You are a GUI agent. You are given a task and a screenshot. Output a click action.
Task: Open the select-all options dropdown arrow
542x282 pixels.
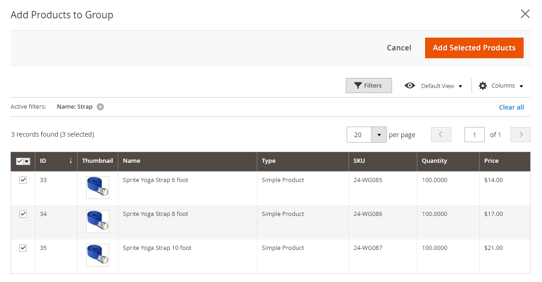pos(26,161)
